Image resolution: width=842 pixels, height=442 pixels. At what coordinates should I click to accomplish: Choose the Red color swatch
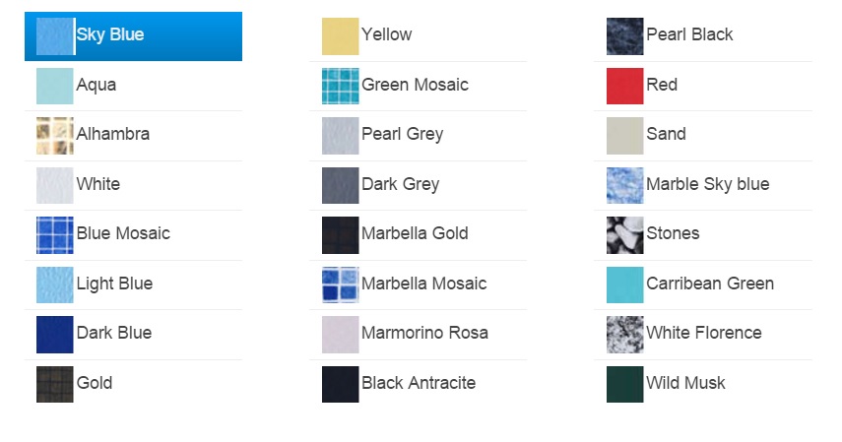(625, 86)
